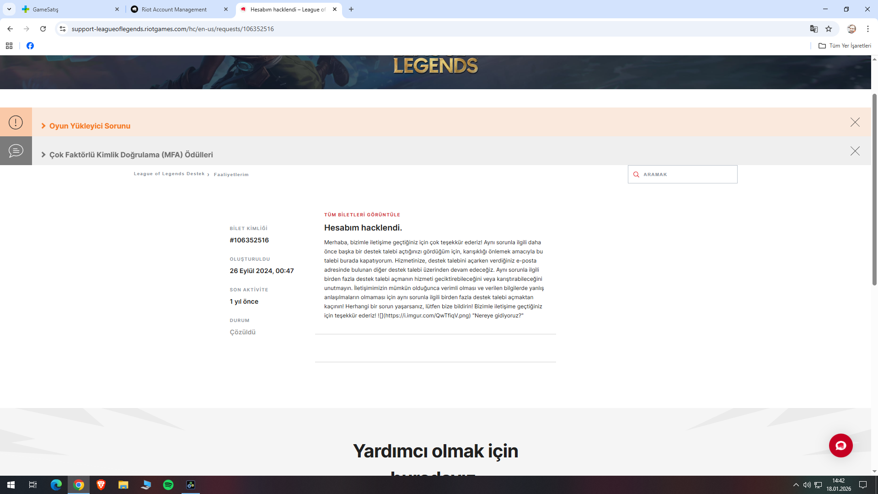Switch to the Riot Account Management tab

tap(179, 9)
